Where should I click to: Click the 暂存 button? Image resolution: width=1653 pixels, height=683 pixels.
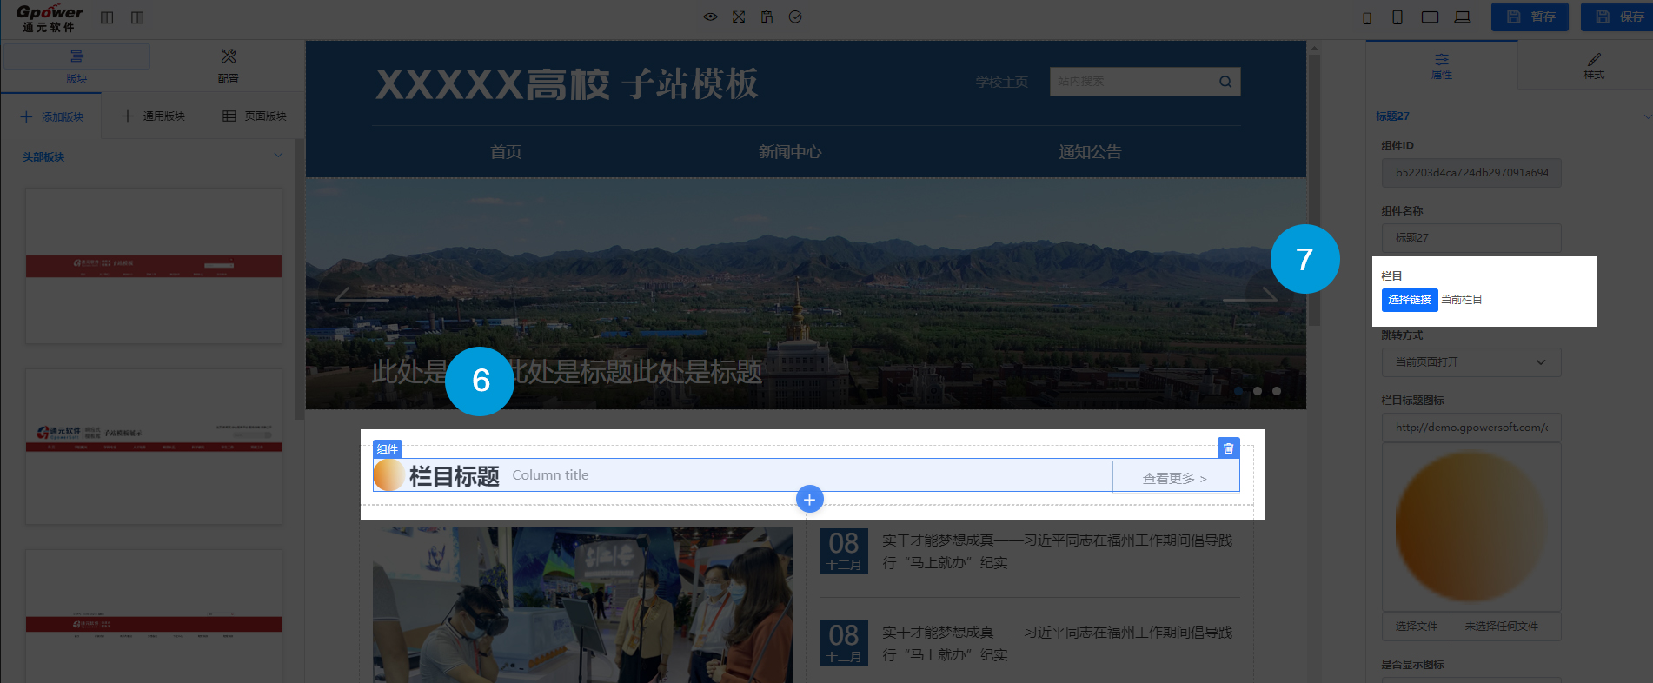click(1530, 17)
